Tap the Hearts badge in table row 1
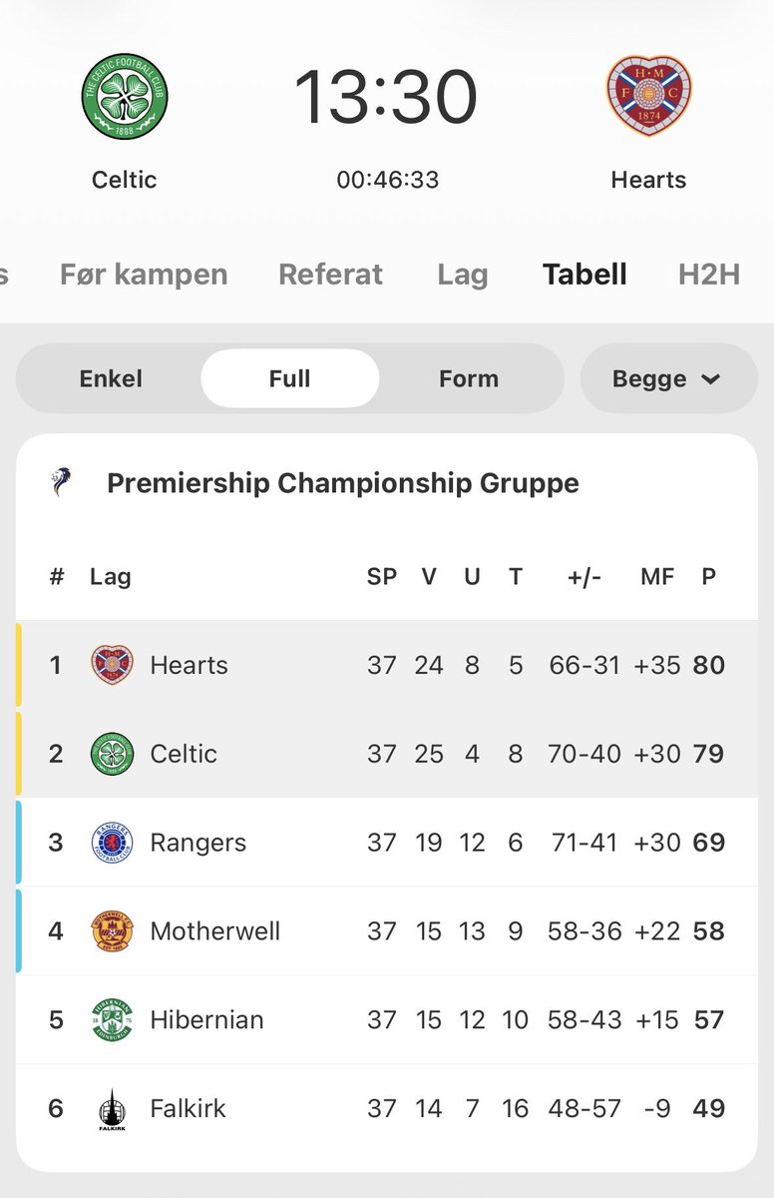The image size is (774, 1198). pos(112,665)
